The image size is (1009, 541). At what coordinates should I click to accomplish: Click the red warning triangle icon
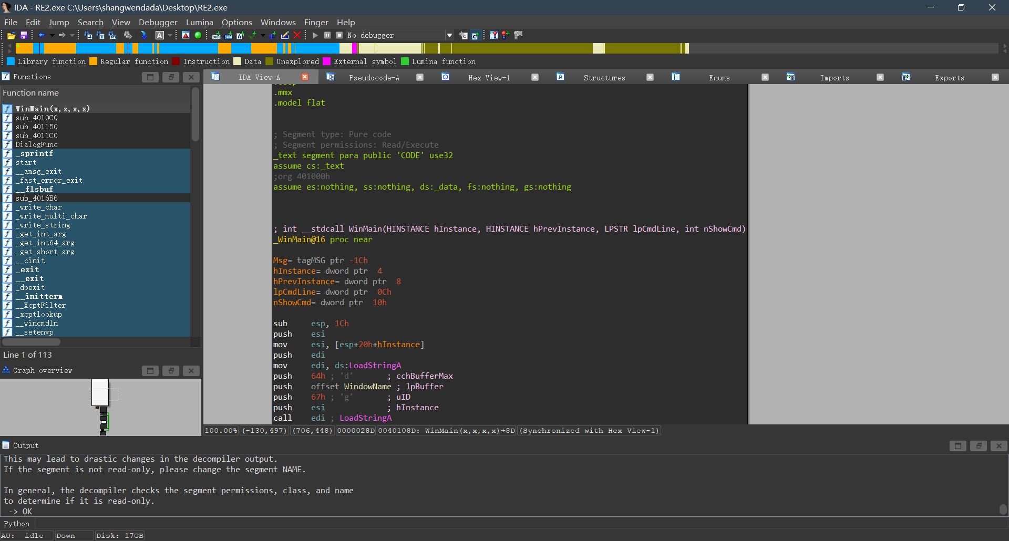pyautogui.click(x=186, y=35)
